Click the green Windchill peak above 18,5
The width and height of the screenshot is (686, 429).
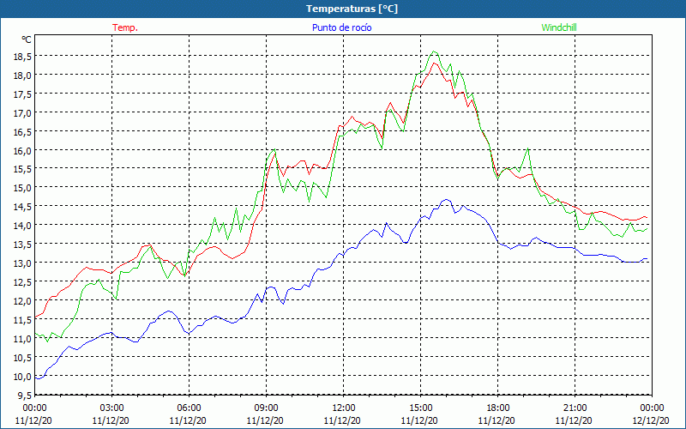click(x=434, y=51)
